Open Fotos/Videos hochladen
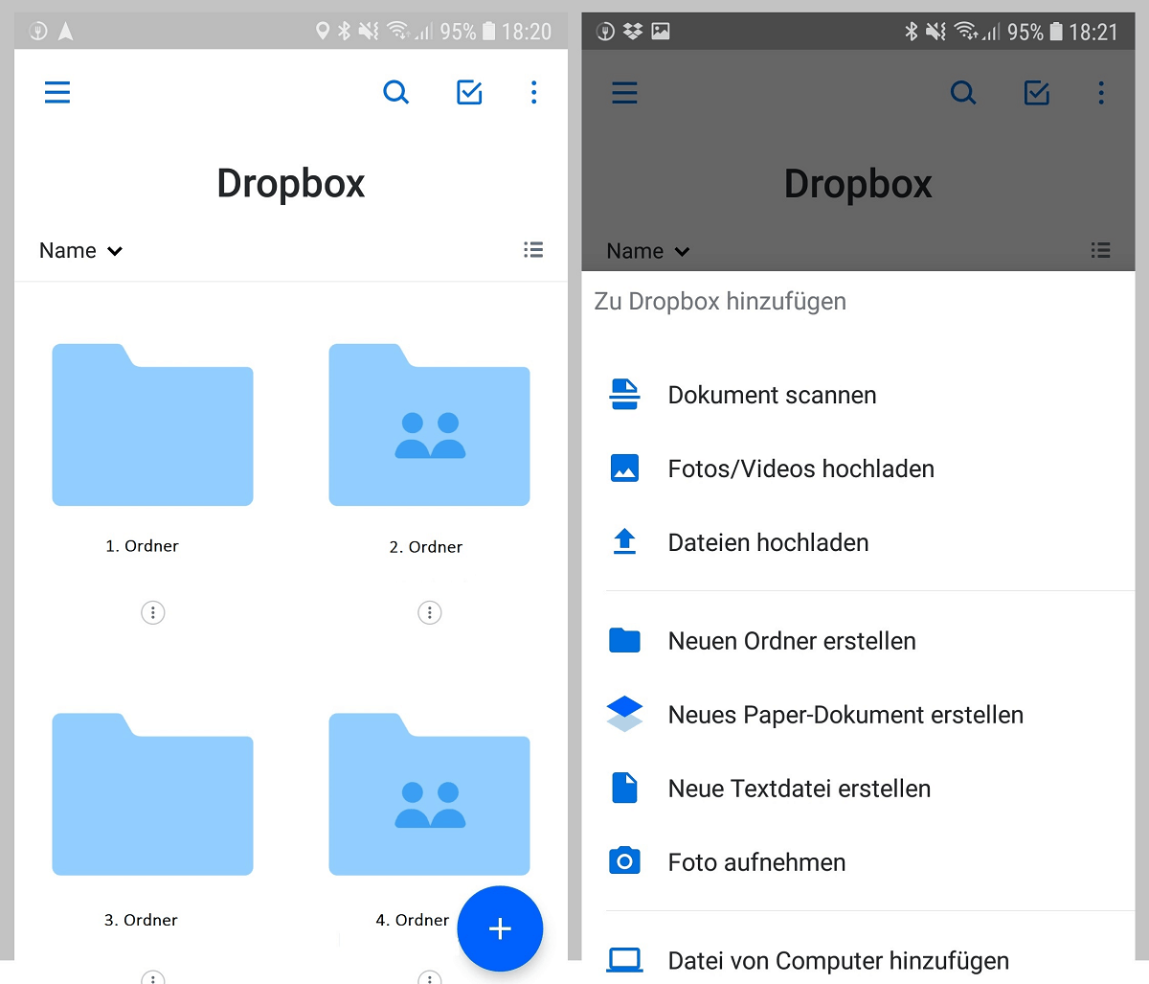Screen dimensions: 1149x984 pos(800,469)
